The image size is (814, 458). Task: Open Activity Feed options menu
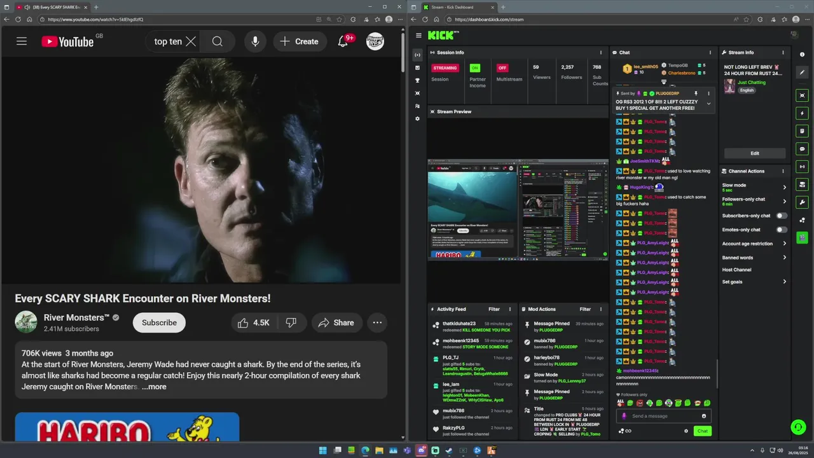(x=509, y=309)
